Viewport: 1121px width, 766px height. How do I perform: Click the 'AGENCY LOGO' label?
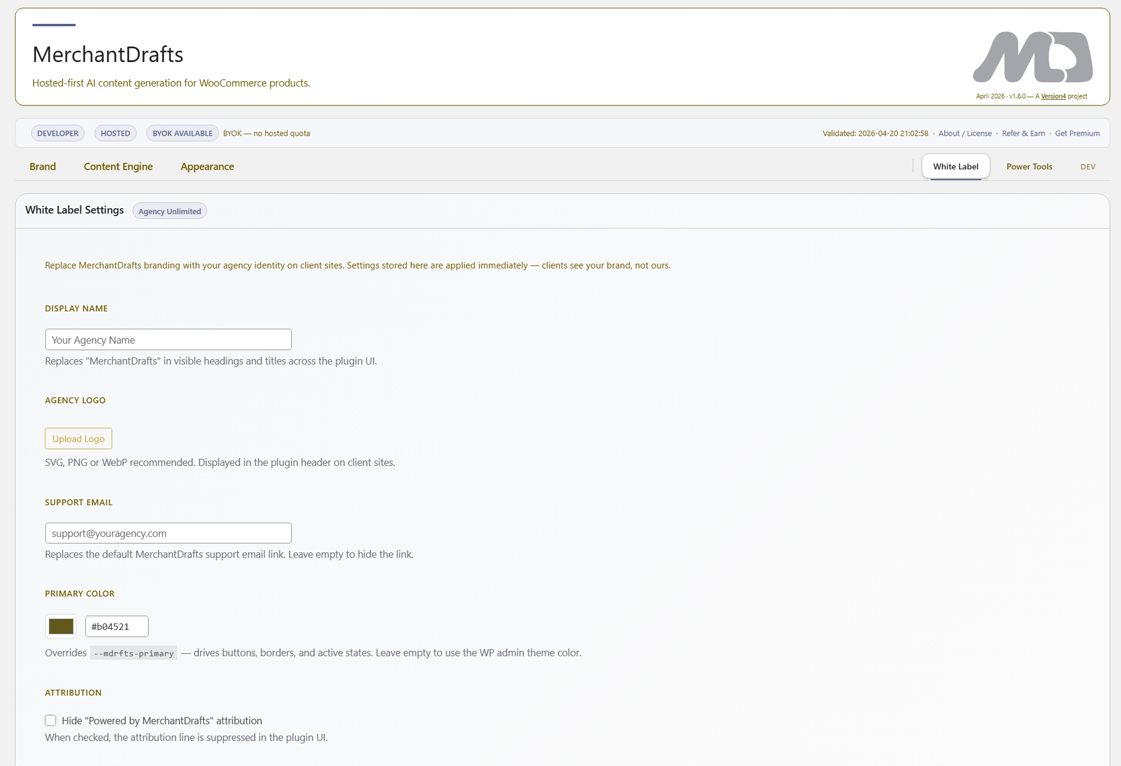[75, 400]
